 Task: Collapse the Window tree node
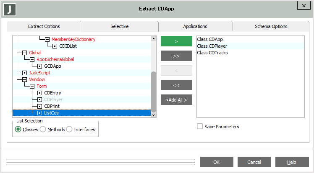(24, 79)
